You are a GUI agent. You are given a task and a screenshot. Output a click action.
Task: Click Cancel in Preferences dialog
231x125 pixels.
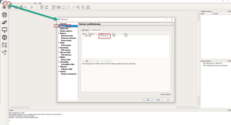(158, 100)
